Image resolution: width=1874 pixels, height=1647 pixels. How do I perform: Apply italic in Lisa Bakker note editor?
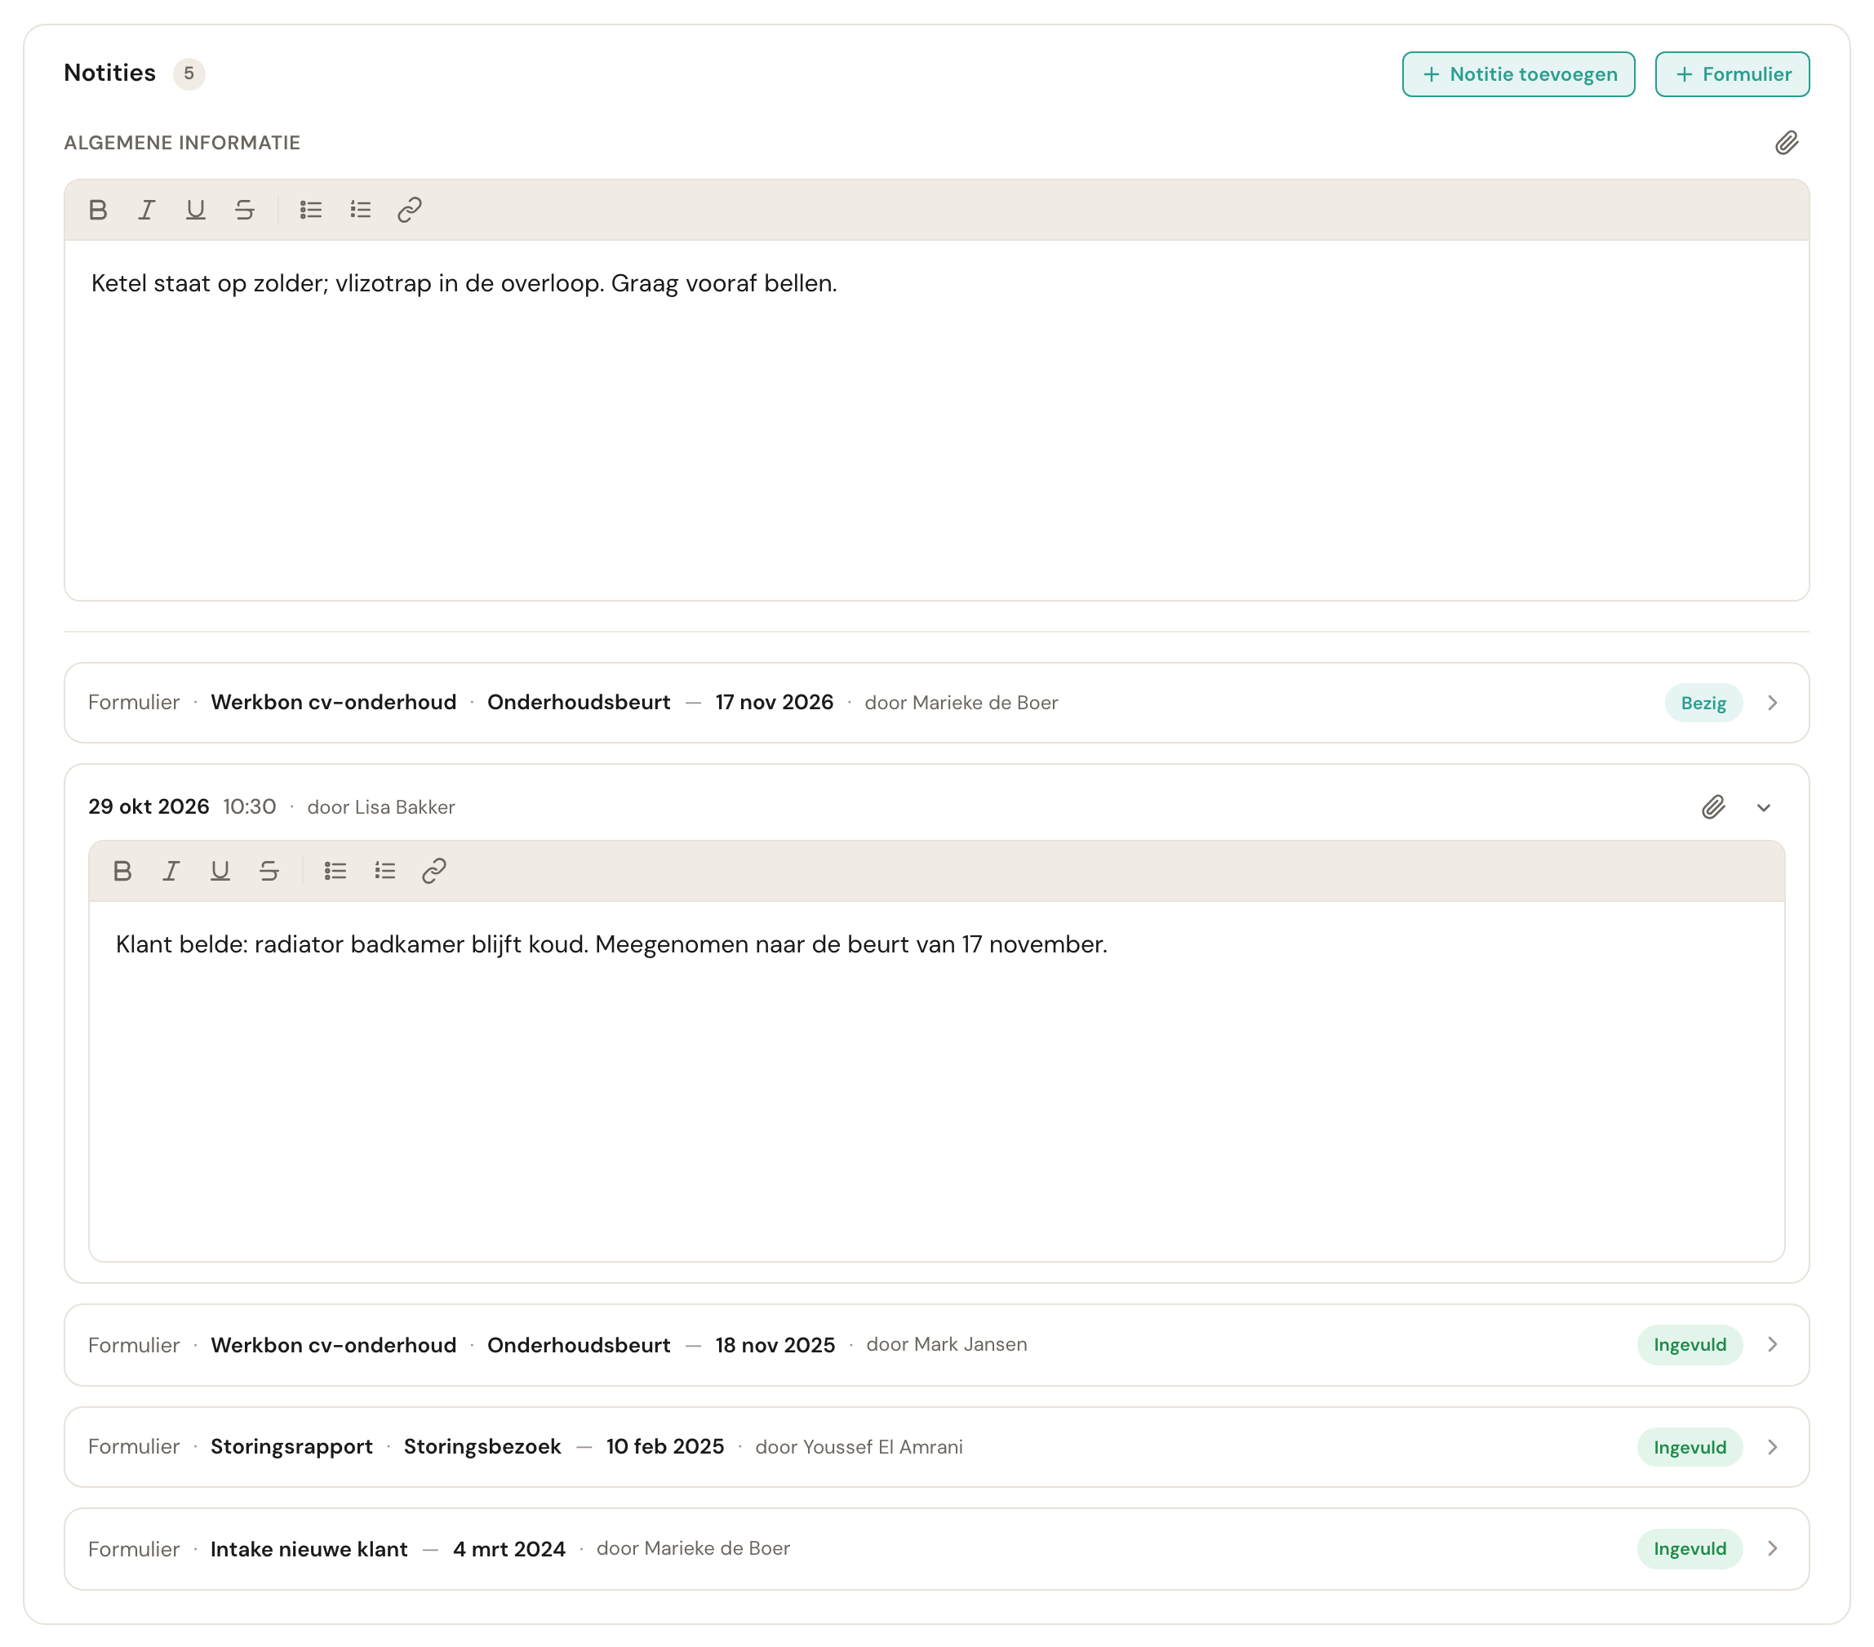171,871
